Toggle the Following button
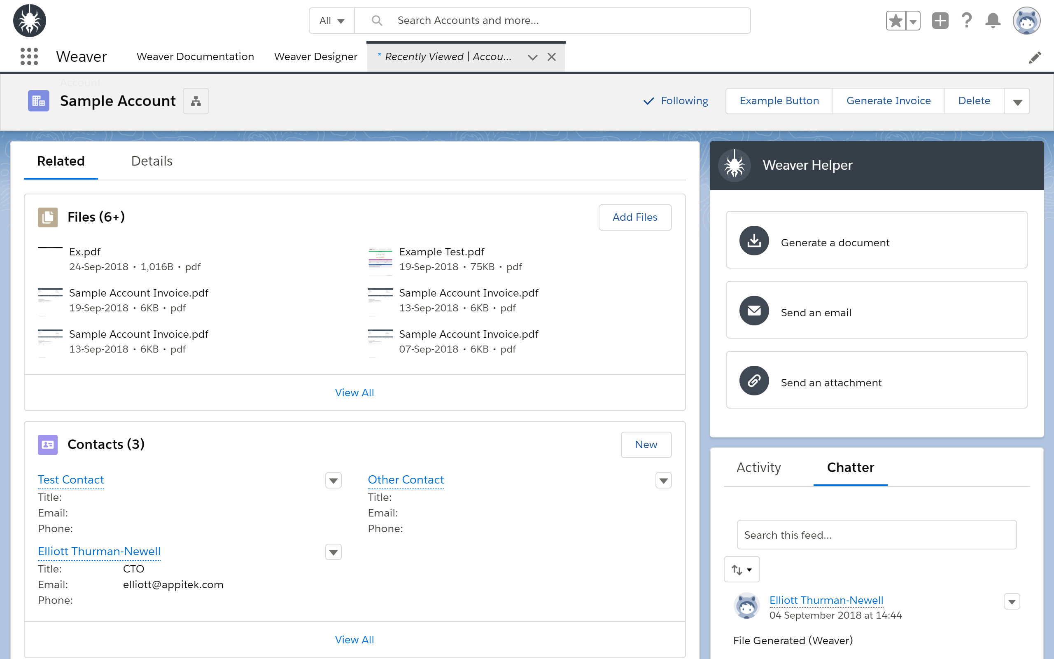The width and height of the screenshot is (1054, 659). (x=676, y=100)
